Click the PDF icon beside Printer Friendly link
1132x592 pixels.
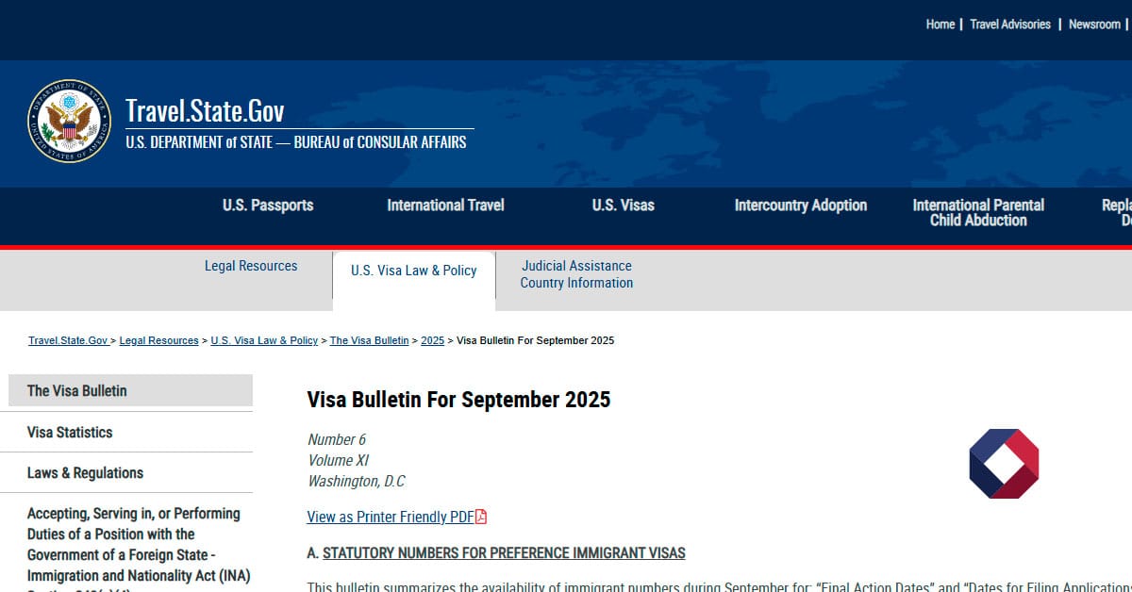tap(481, 517)
